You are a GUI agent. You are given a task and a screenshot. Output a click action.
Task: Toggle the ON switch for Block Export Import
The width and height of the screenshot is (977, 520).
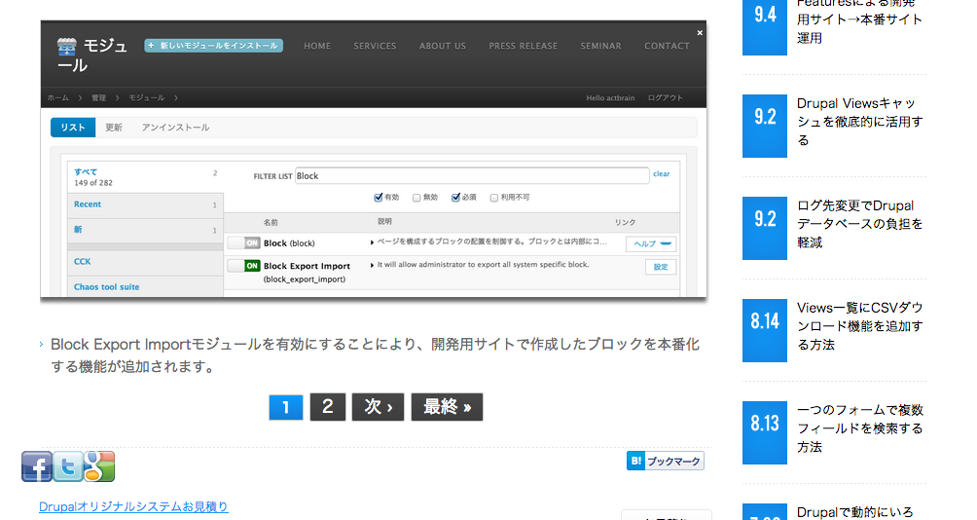pyautogui.click(x=244, y=266)
